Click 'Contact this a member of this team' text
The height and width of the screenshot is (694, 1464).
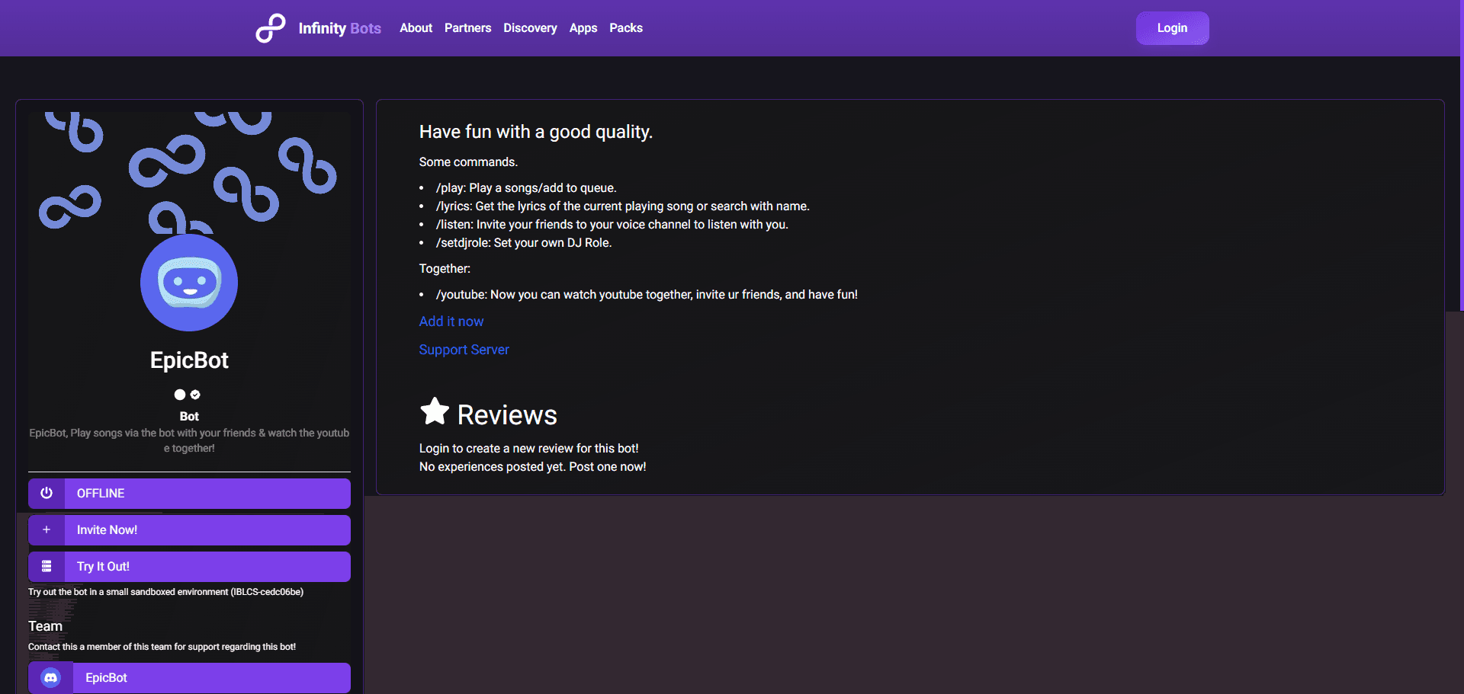(x=162, y=647)
